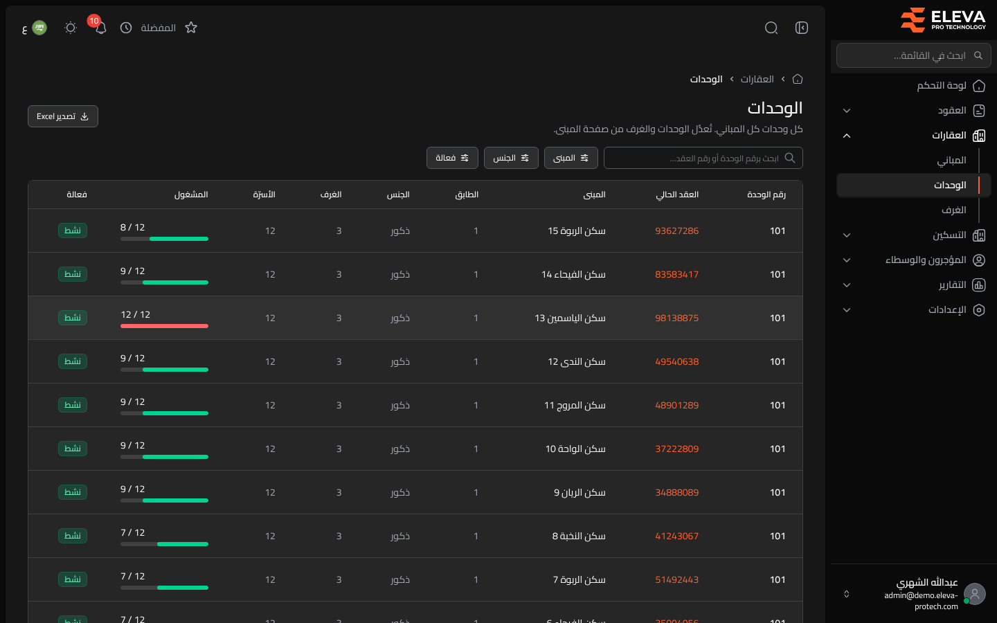Screen dimensions: 997x623
Task: Toggle the sidebar panel icon
Action: (802, 28)
